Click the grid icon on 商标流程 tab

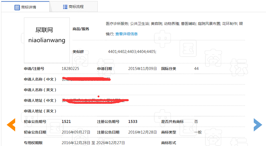65,7
